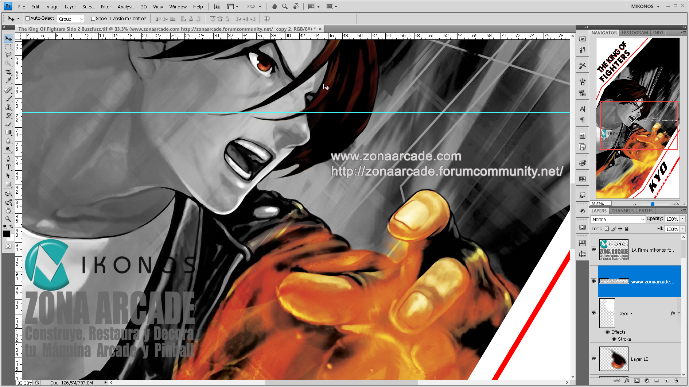689x387 pixels.
Task: Click the 1A Firma mikonos layer thumbnail
Action: tap(614, 249)
